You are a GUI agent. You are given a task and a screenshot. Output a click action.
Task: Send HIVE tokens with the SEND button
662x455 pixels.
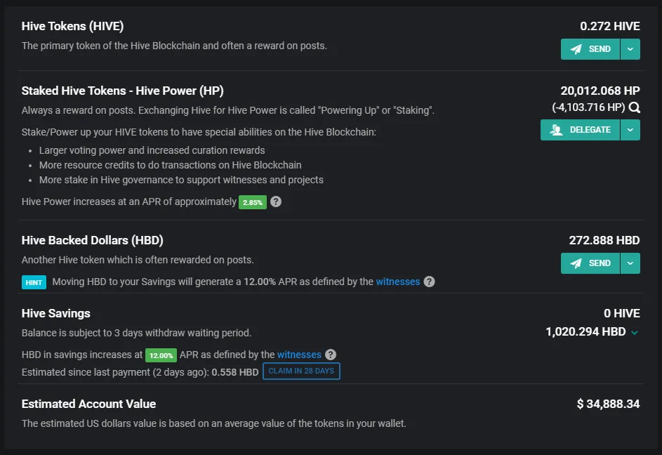[x=590, y=49]
